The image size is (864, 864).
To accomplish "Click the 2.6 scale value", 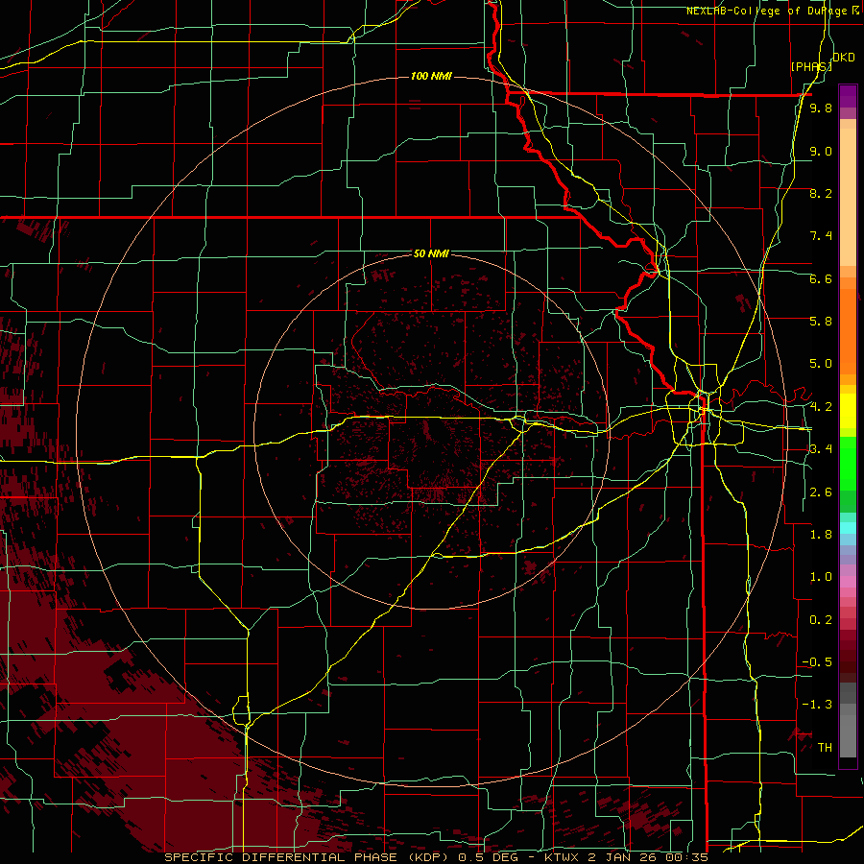I will pos(821,492).
